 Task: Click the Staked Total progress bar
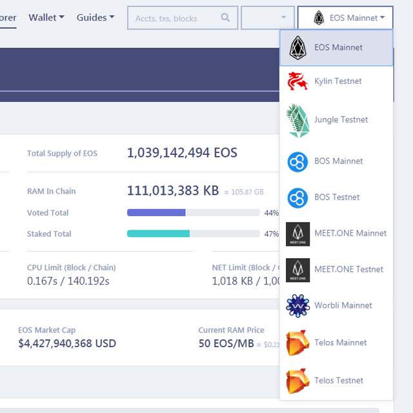[194, 234]
